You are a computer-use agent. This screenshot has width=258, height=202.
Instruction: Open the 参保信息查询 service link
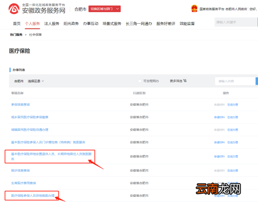[20, 105]
